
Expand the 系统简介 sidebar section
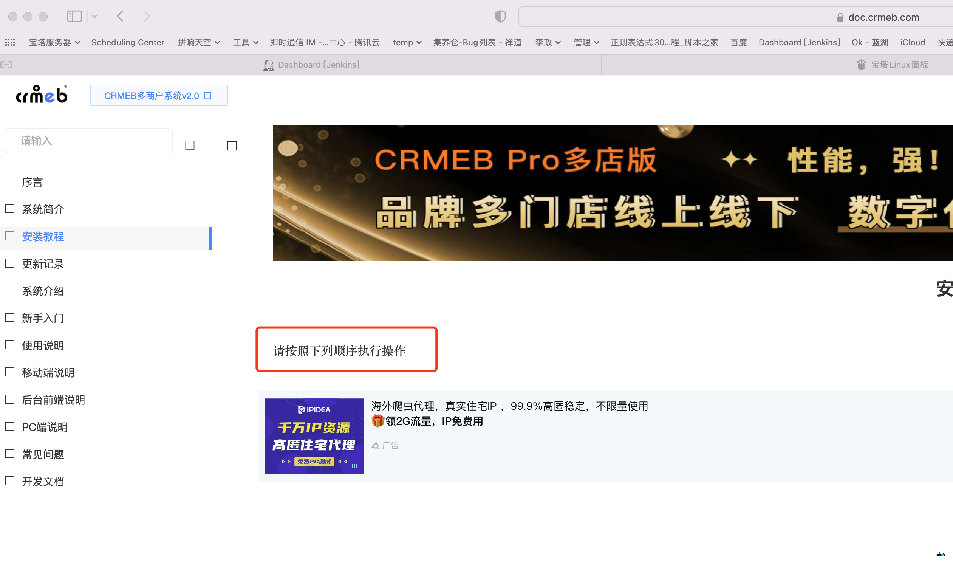pos(10,209)
